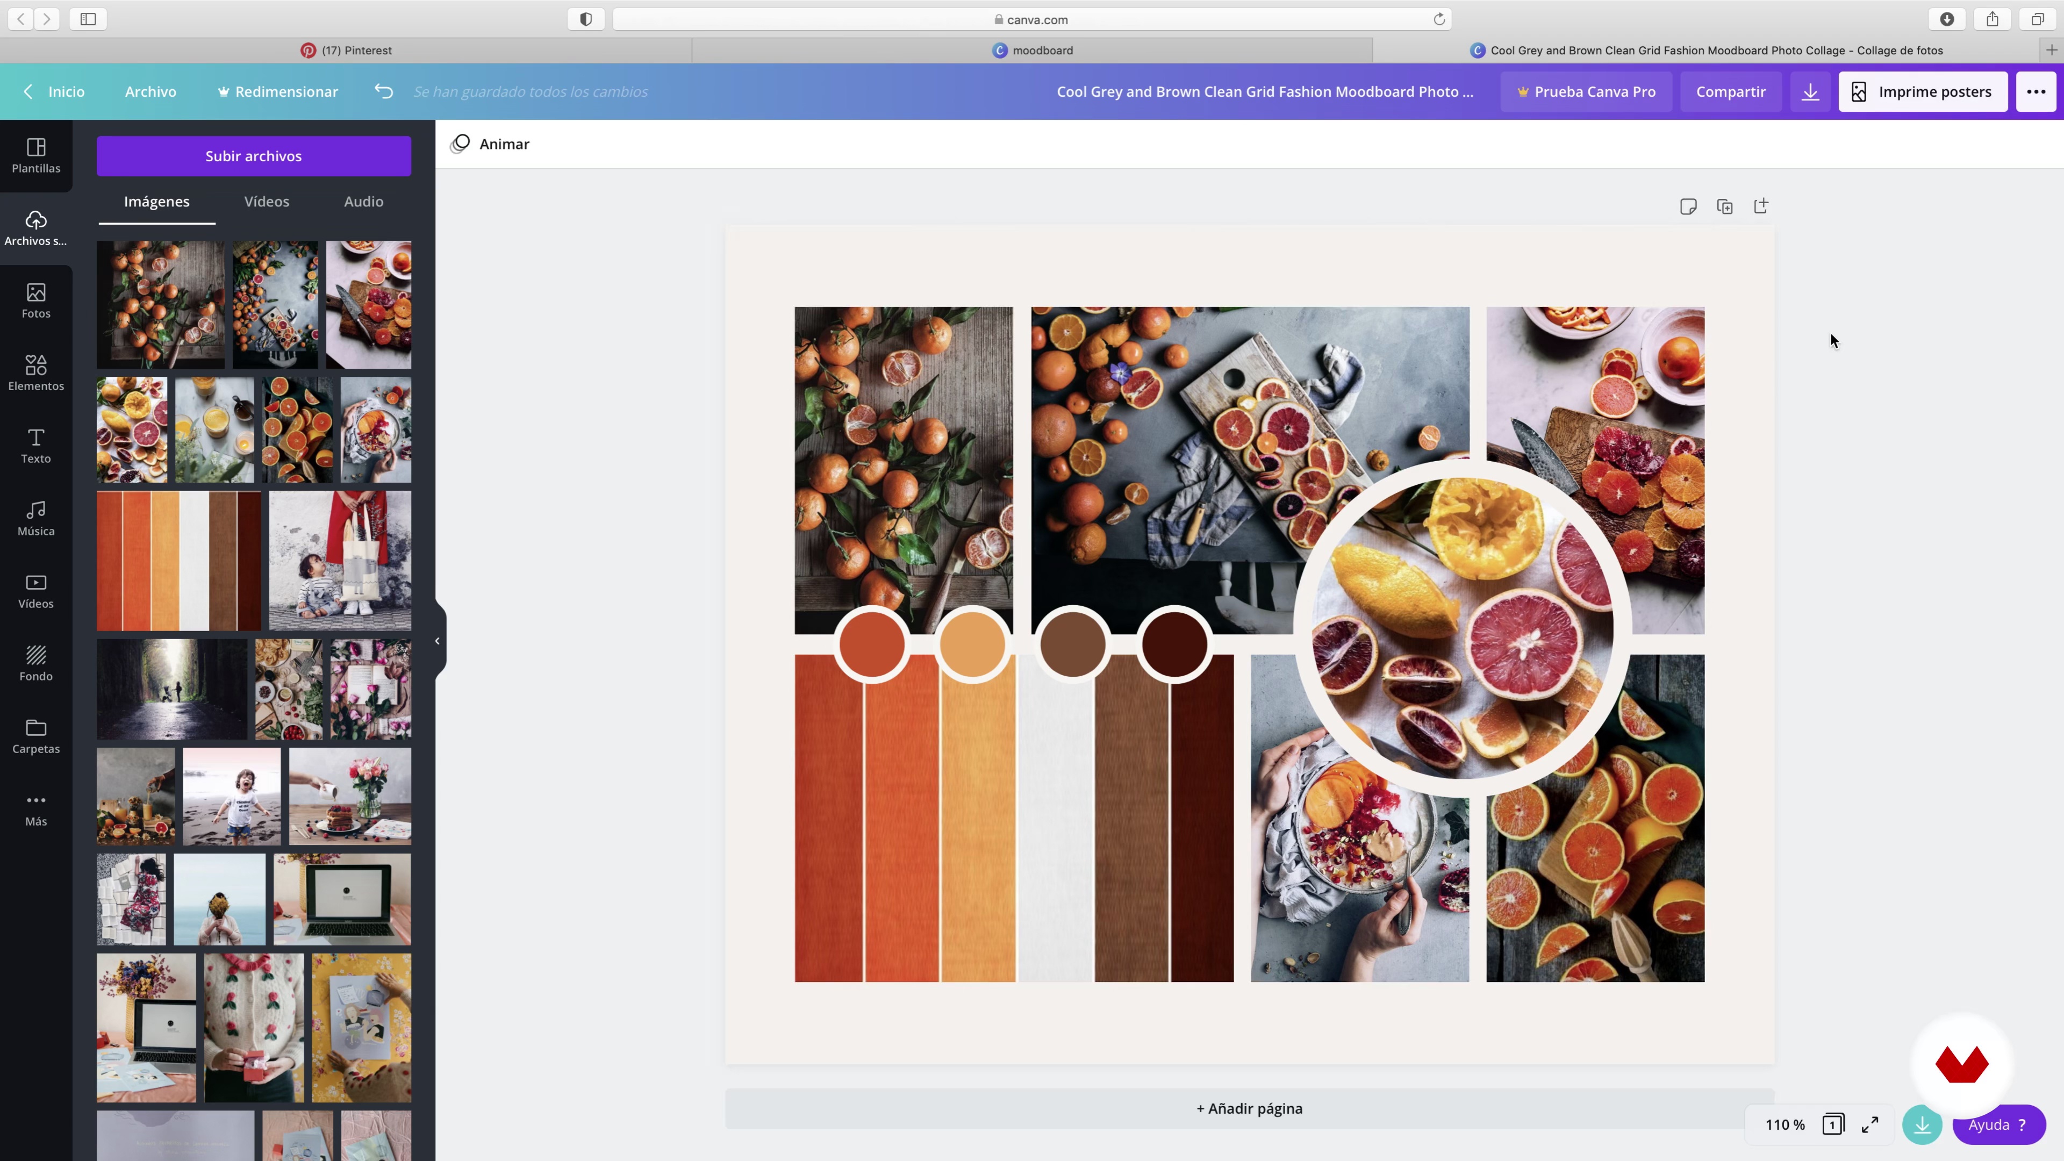Viewport: 2064px width, 1161px height.
Task: Open the Texto sidebar panel
Action: coord(36,446)
